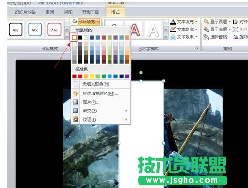The image size is (248, 188).
Task: Go up one row in shape styles gallery
Action: [67, 23]
